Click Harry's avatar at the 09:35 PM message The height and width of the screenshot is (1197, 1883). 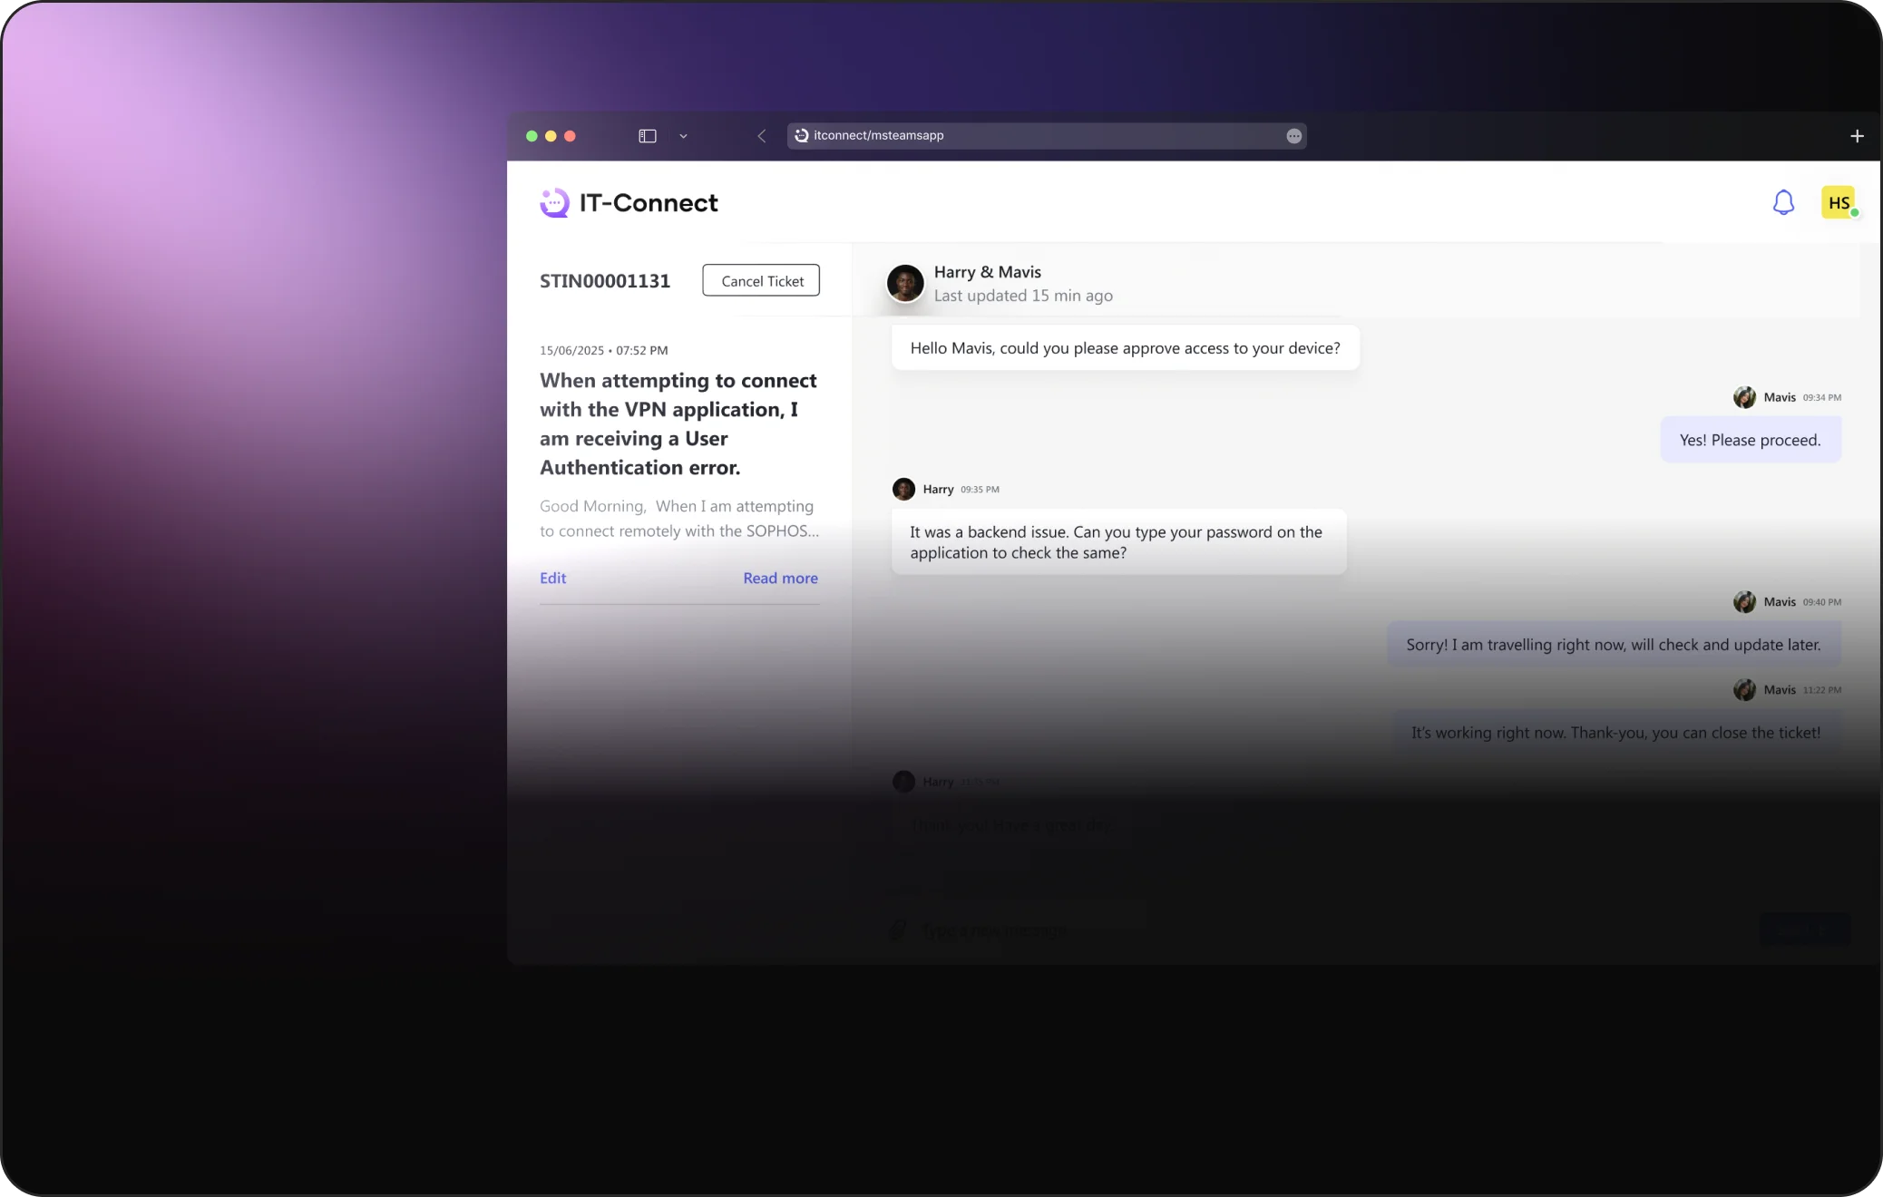[903, 489]
